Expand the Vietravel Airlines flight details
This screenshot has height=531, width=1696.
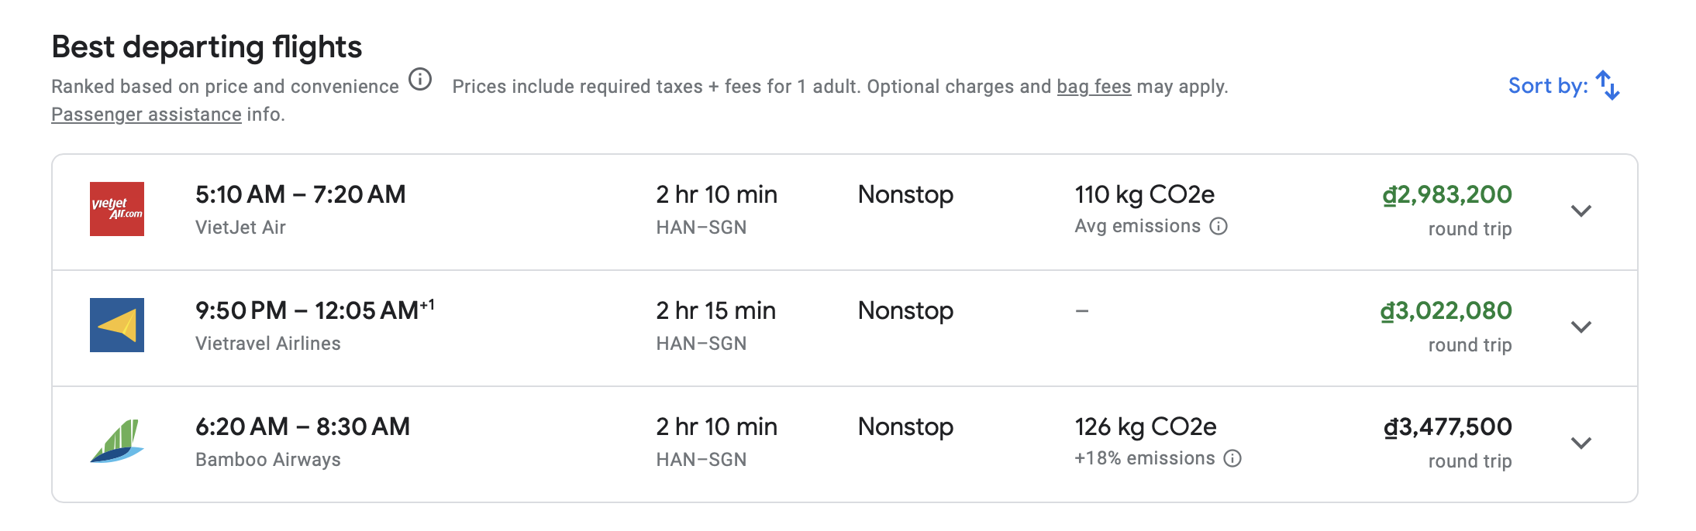tap(1581, 327)
